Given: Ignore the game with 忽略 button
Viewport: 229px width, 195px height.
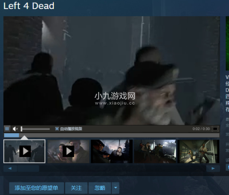Looking at the screenshot, I should [x=100, y=188].
